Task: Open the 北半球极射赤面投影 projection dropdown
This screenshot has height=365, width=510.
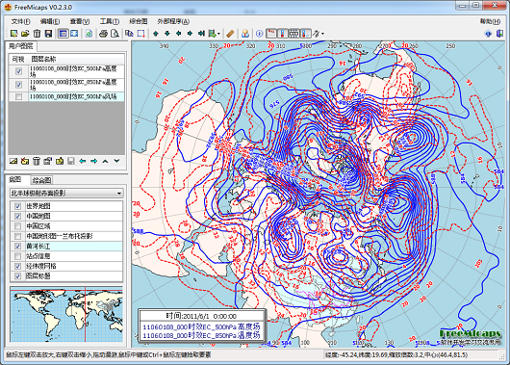Action: click(66, 193)
